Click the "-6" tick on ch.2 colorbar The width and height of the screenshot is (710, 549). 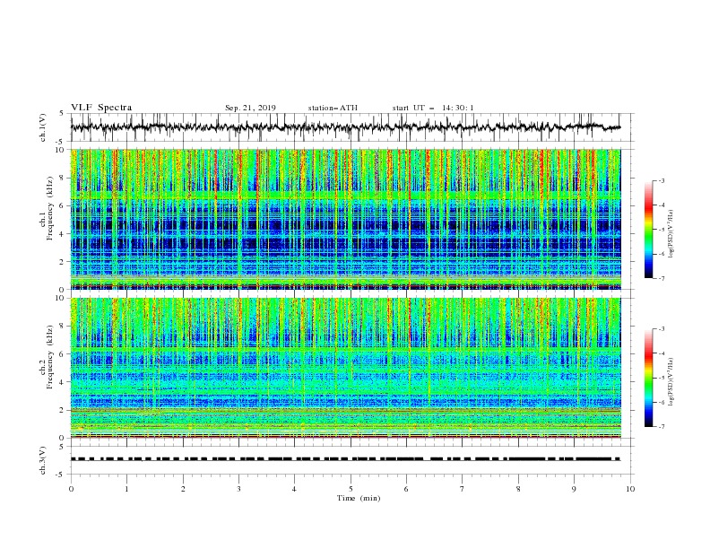coord(662,402)
